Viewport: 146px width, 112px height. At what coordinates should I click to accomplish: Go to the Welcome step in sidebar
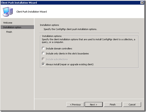click(x=8, y=23)
